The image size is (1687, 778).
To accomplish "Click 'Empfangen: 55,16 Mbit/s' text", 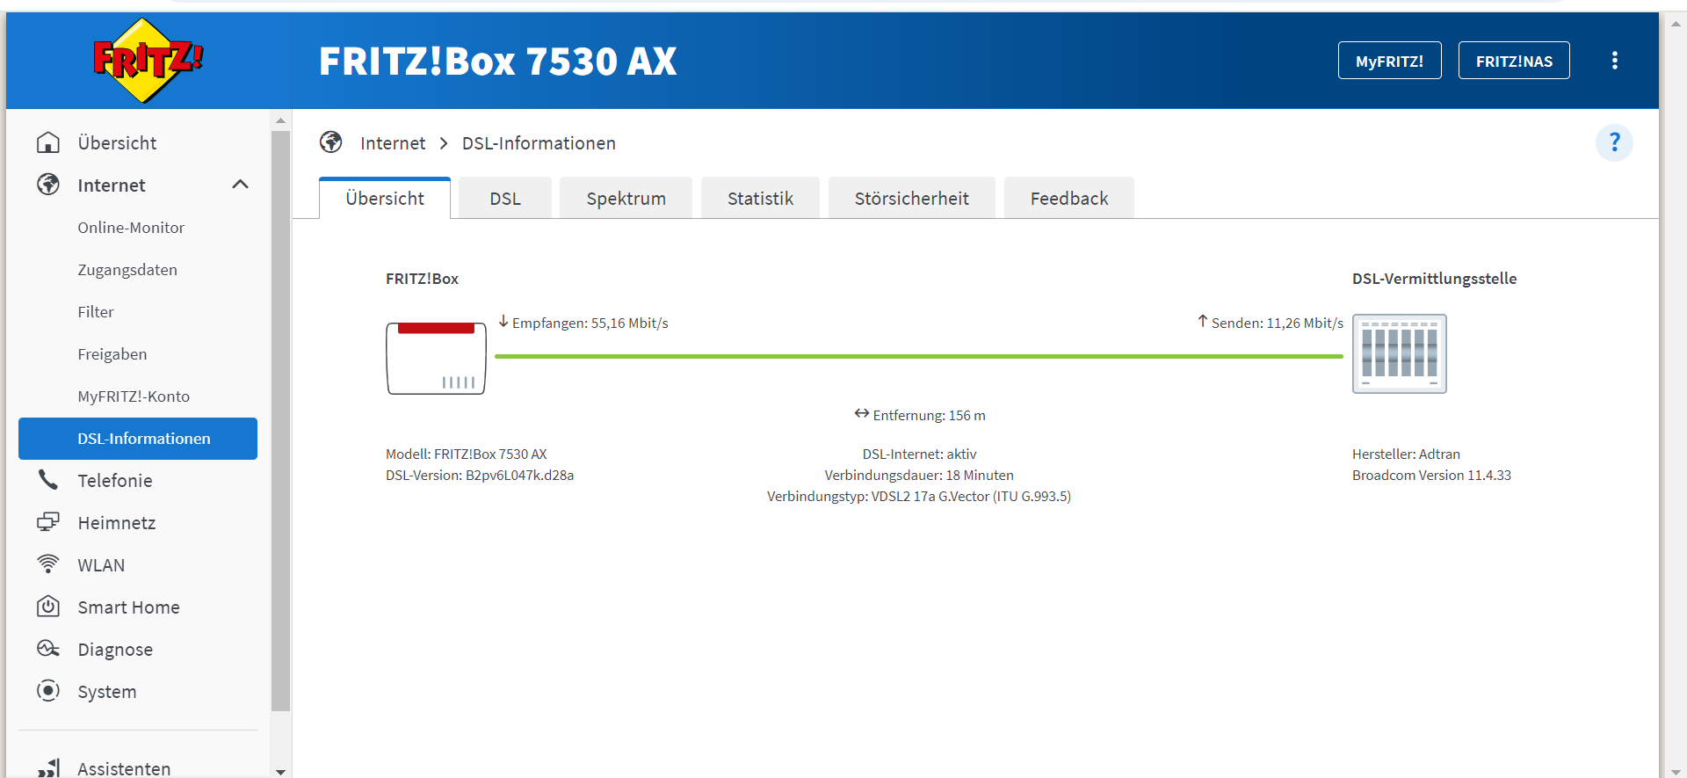I will [590, 324].
